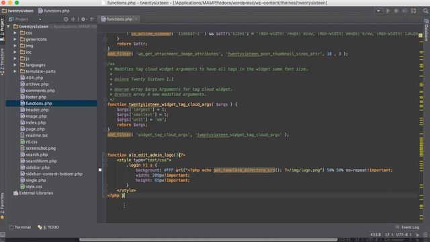Toggle the Database tool window
The width and height of the screenshot is (430, 242).
click(x=427, y=30)
